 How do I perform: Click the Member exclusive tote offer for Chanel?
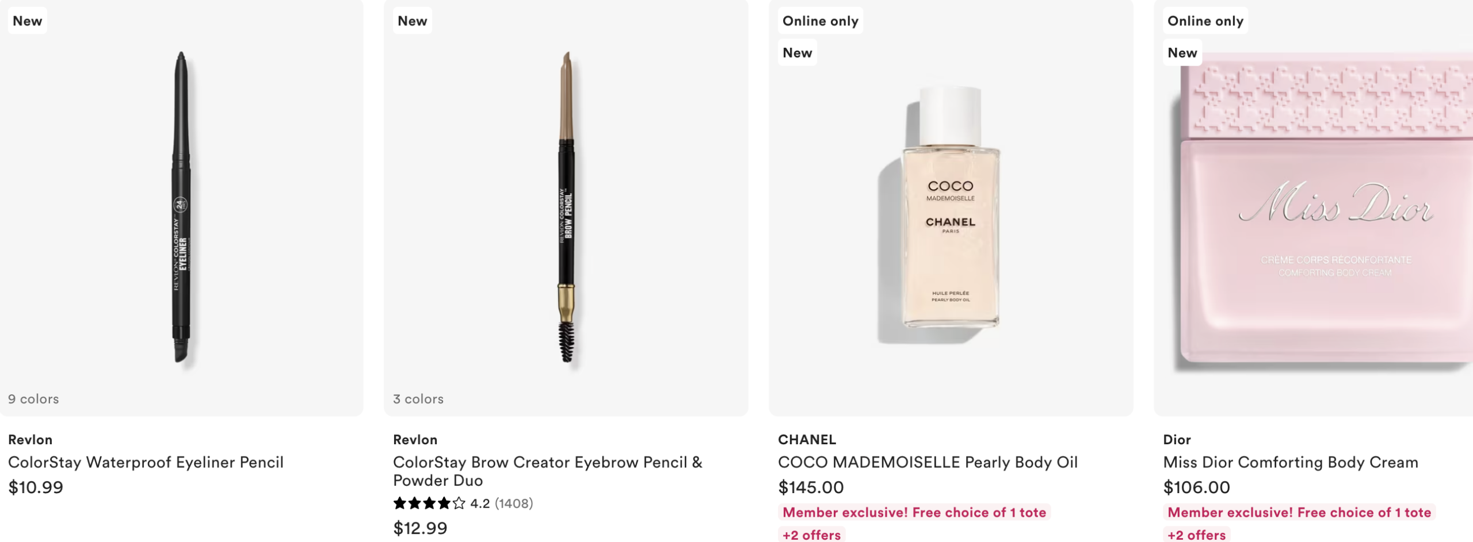pyautogui.click(x=914, y=512)
